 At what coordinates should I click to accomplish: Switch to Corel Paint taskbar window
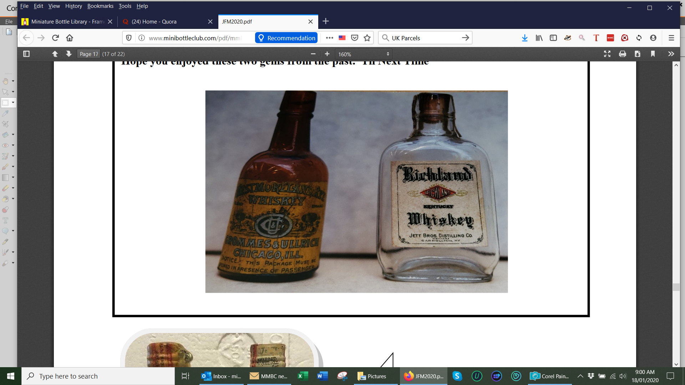coord(550,376)
